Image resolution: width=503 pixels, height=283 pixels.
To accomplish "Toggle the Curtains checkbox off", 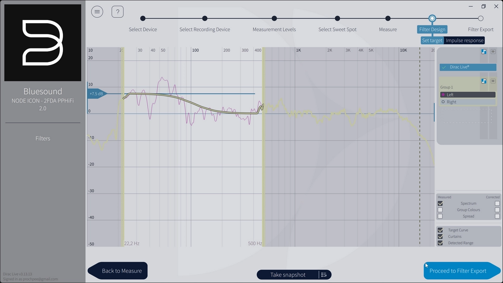I will point(440,237).
